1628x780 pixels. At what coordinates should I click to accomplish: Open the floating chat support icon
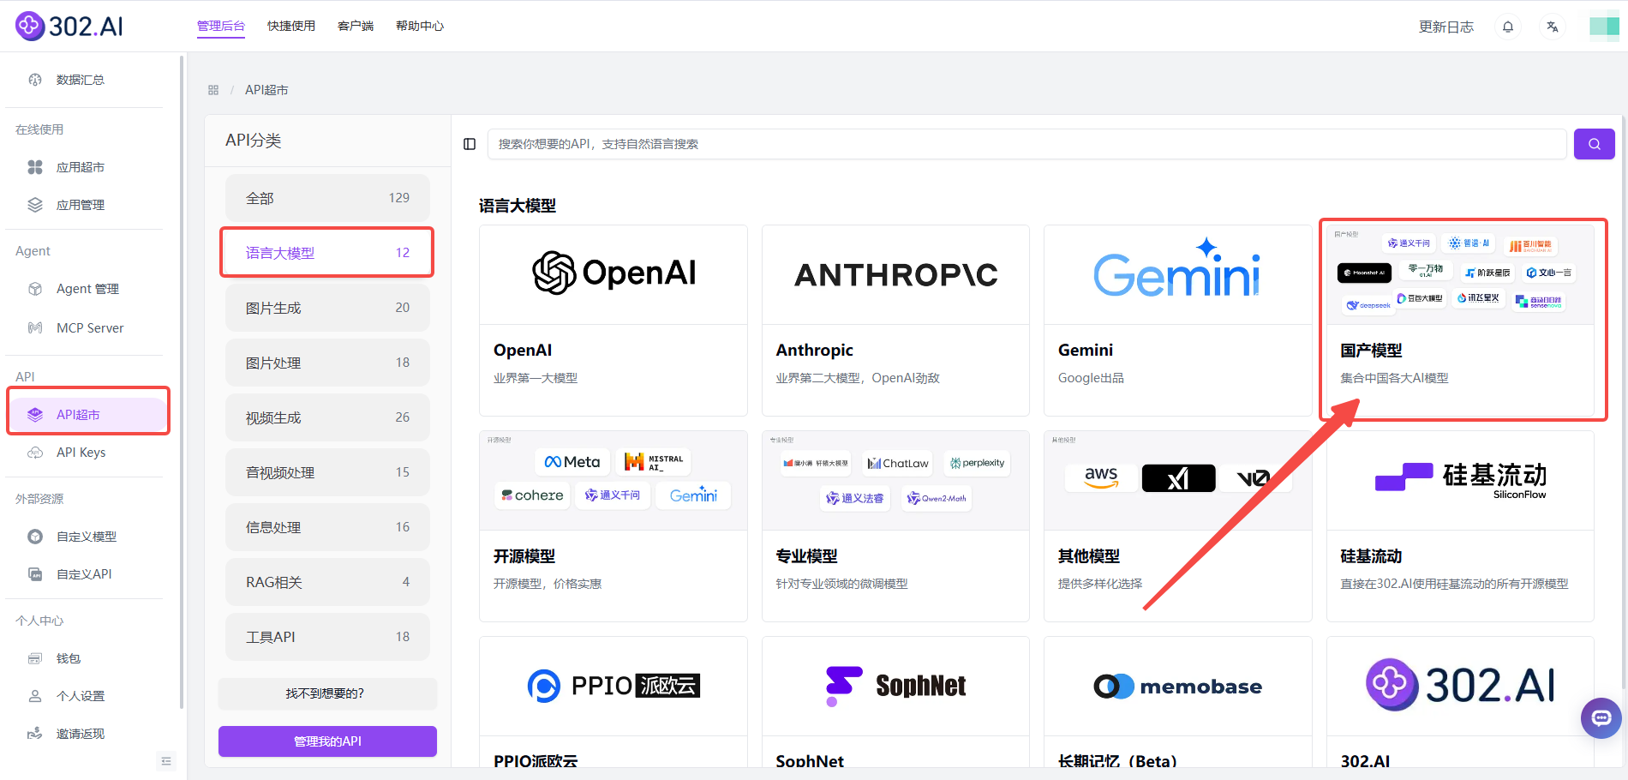tap(1601, 718)
